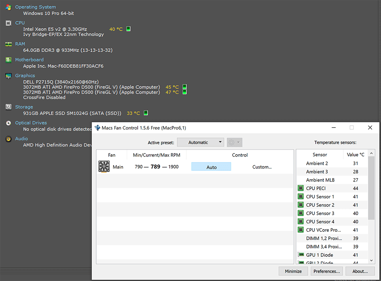The width and height of the screenshot is (381, 281).
Task: Open the Graphics section link
Action: point(25,75)
